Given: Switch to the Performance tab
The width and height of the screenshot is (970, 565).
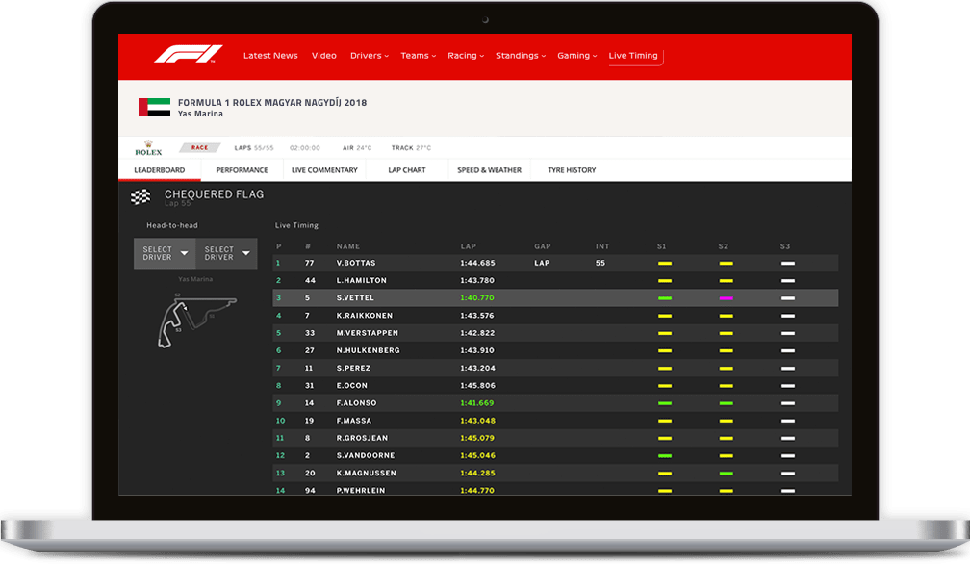Looking at the screenshot, I should click(x=242, y=170).
